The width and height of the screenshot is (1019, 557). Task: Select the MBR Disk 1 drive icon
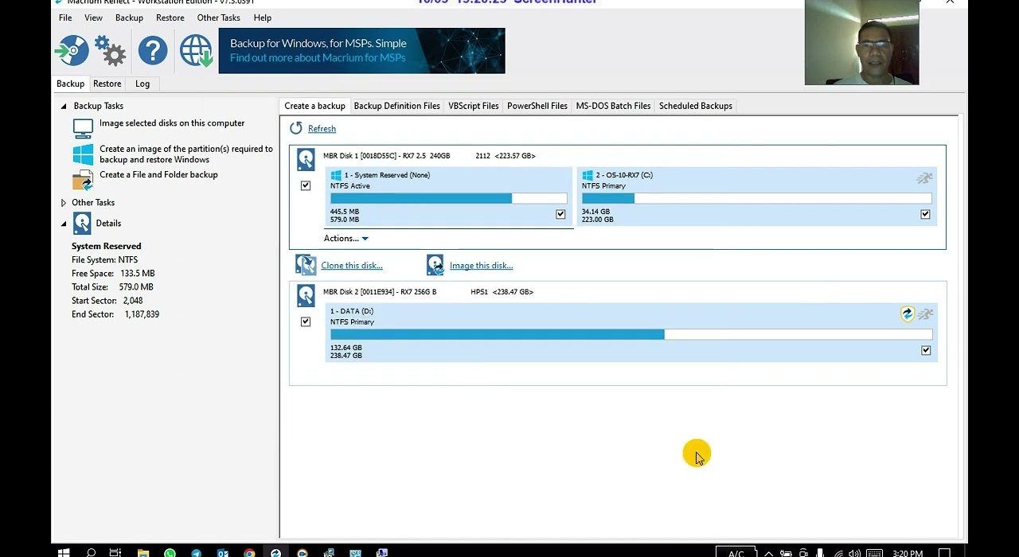(306, 159)
